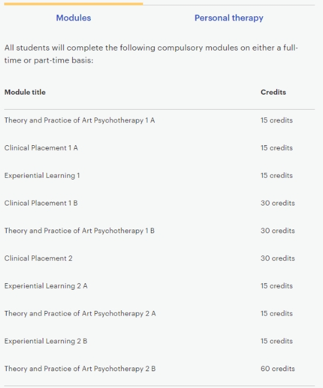Click the Credits column header

coord(273,92)
